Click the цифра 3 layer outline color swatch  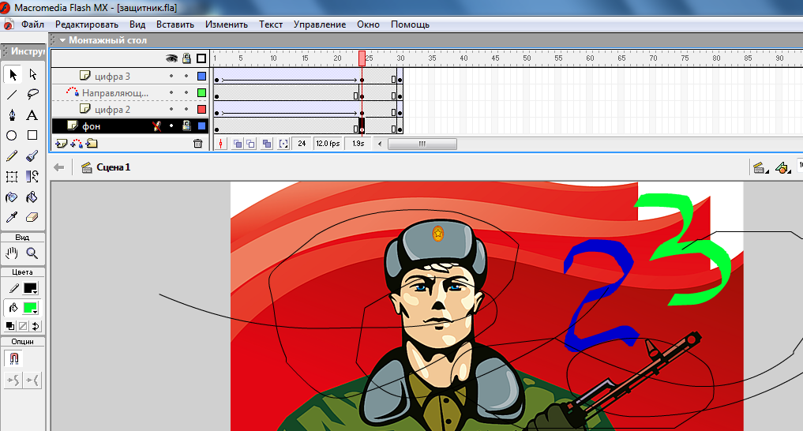(x=202, y=77)
